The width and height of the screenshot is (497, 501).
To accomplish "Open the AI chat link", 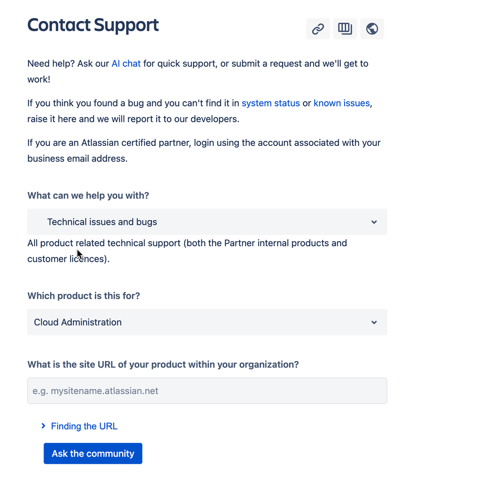I will click(x=126, y=64).
